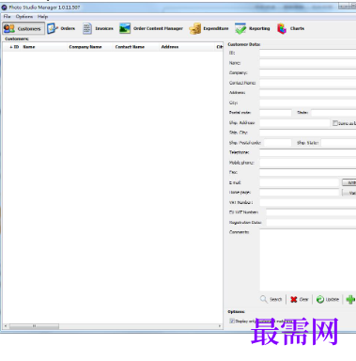Clear the customer form with red X
This screenshot has height=361, width=356.
pos(300,299)
